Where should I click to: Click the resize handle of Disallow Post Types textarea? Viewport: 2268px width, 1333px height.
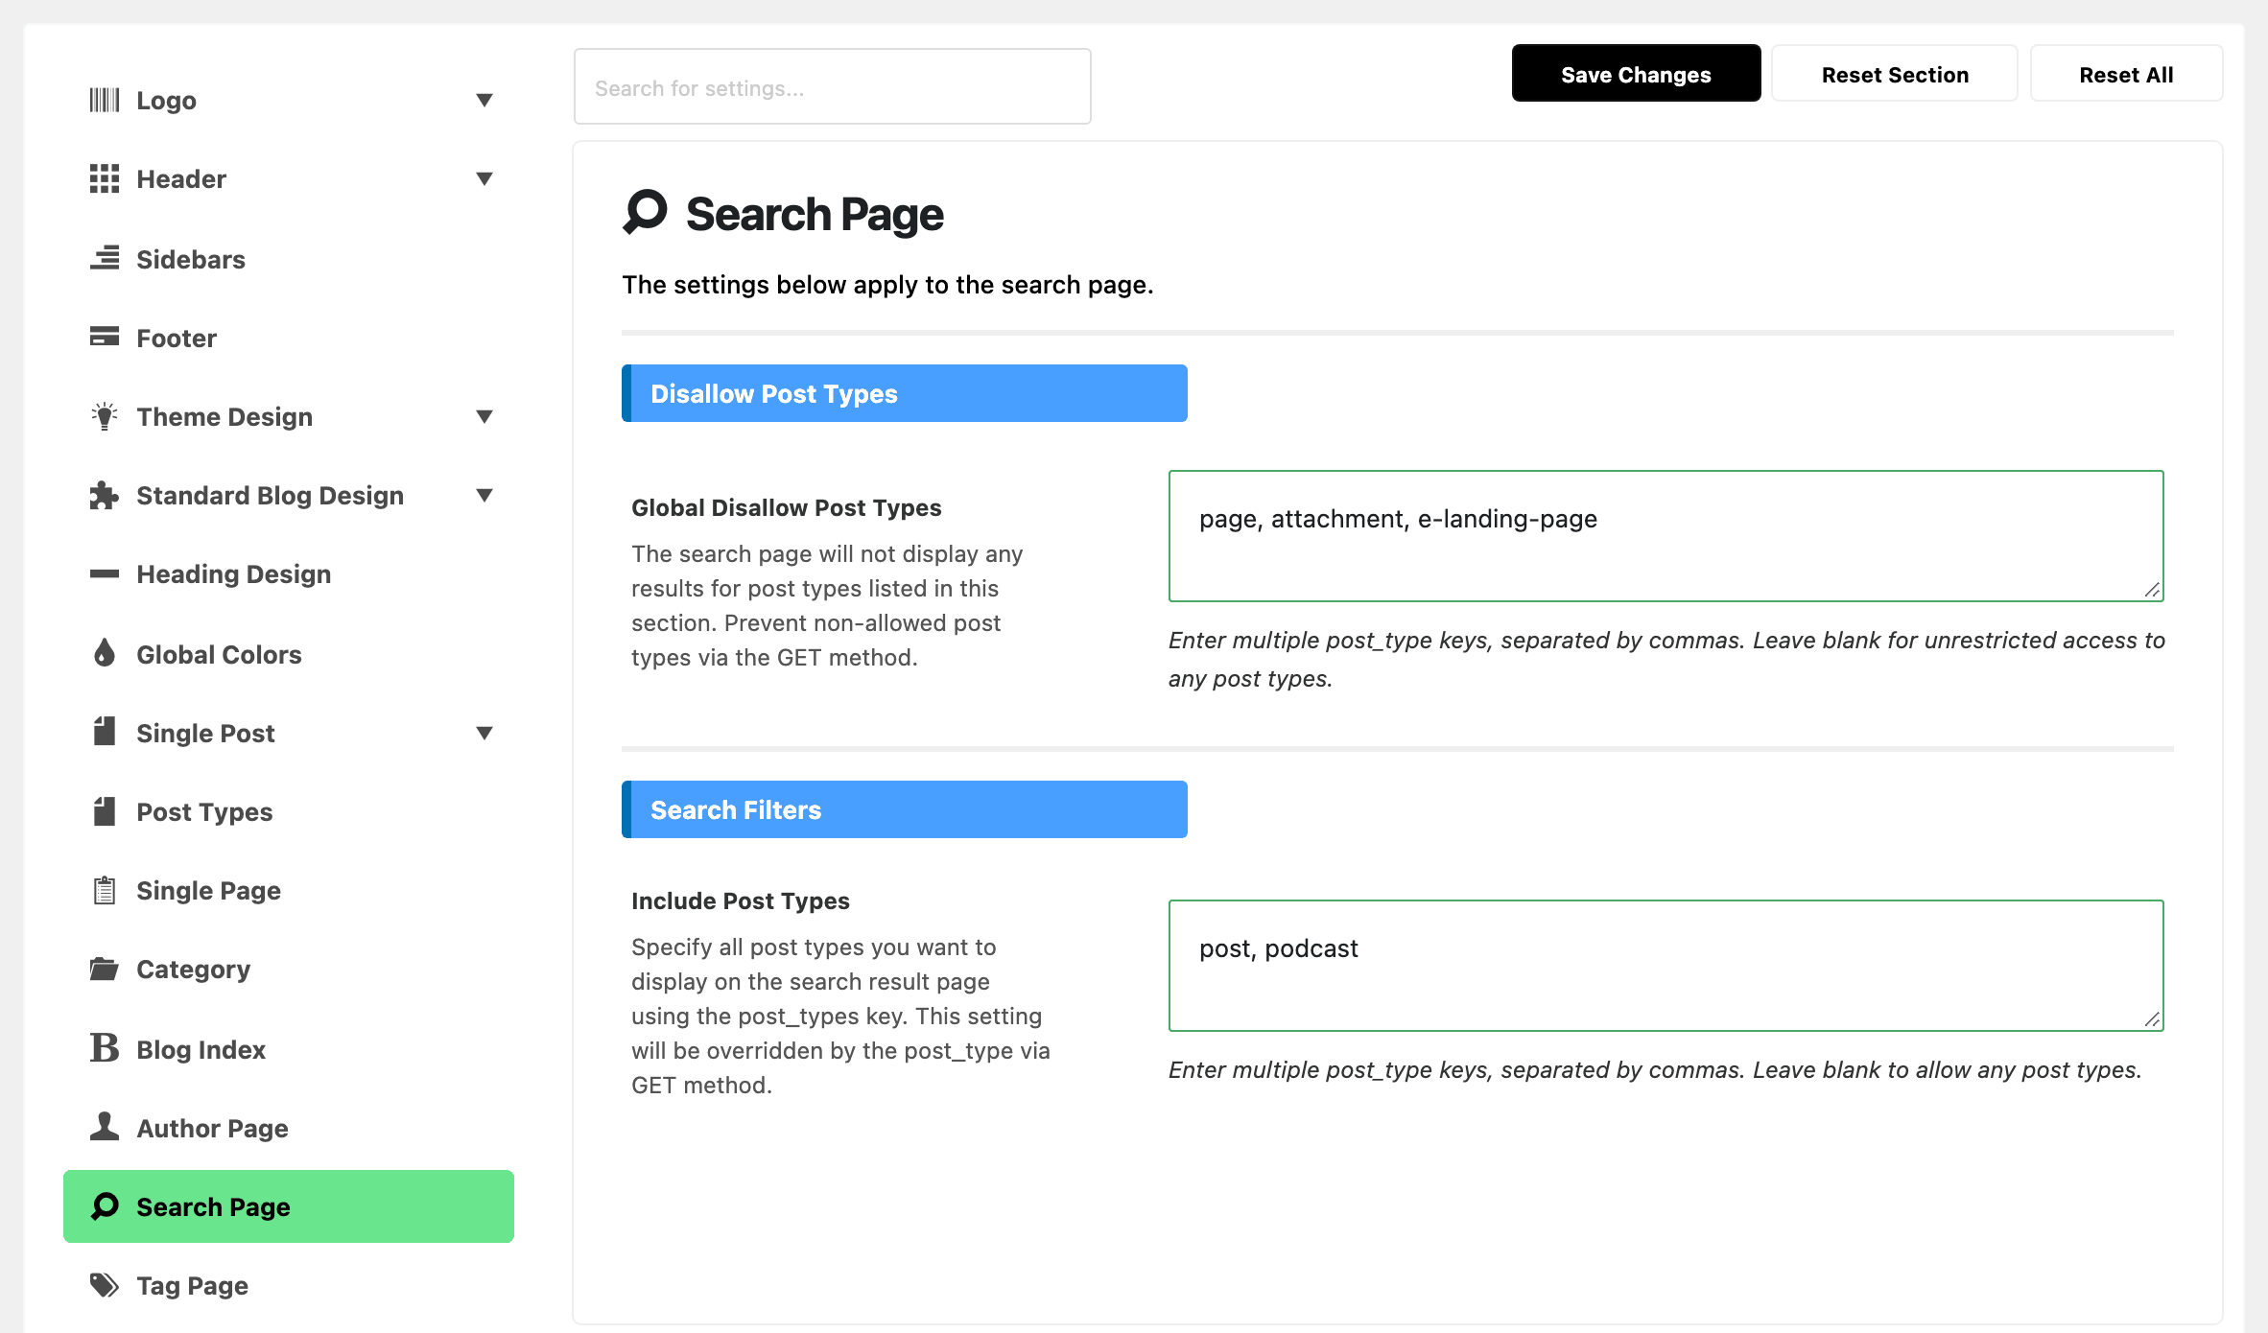[2152, 590]
